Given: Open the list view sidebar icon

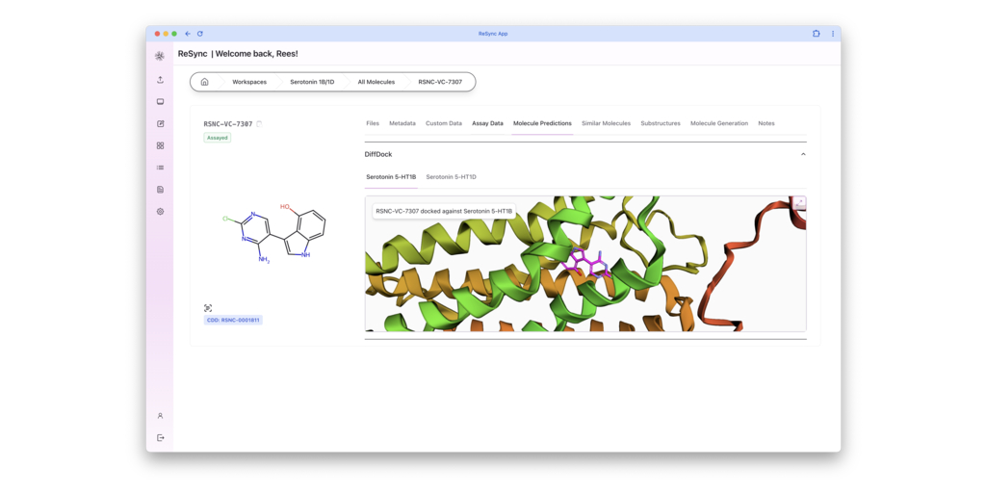Looking at the screenshot, I should tap(160, 168).
